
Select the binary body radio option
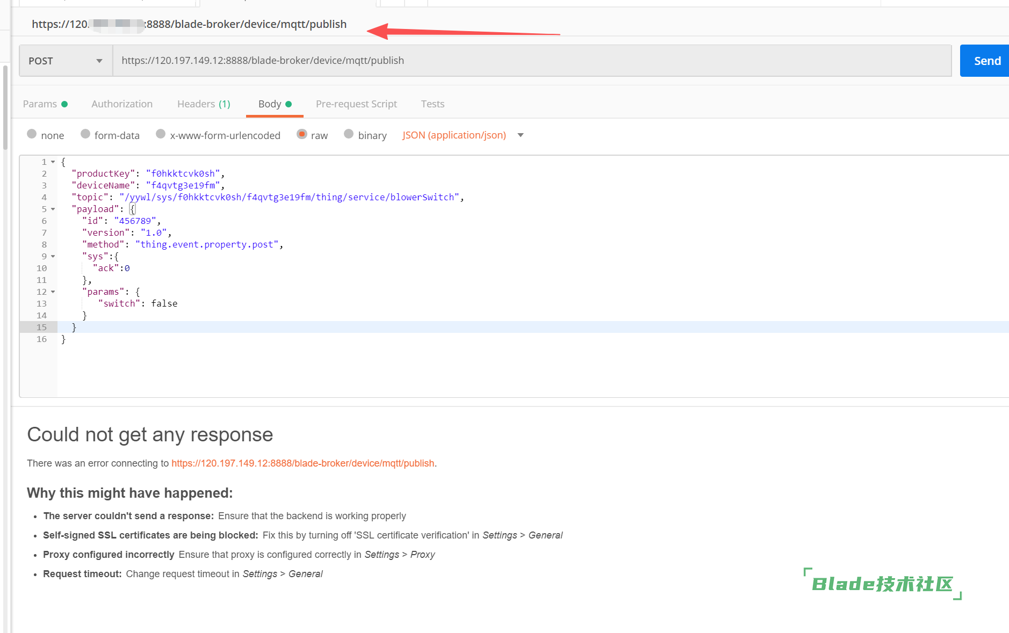pyautogui.click(x=349, y=134)
